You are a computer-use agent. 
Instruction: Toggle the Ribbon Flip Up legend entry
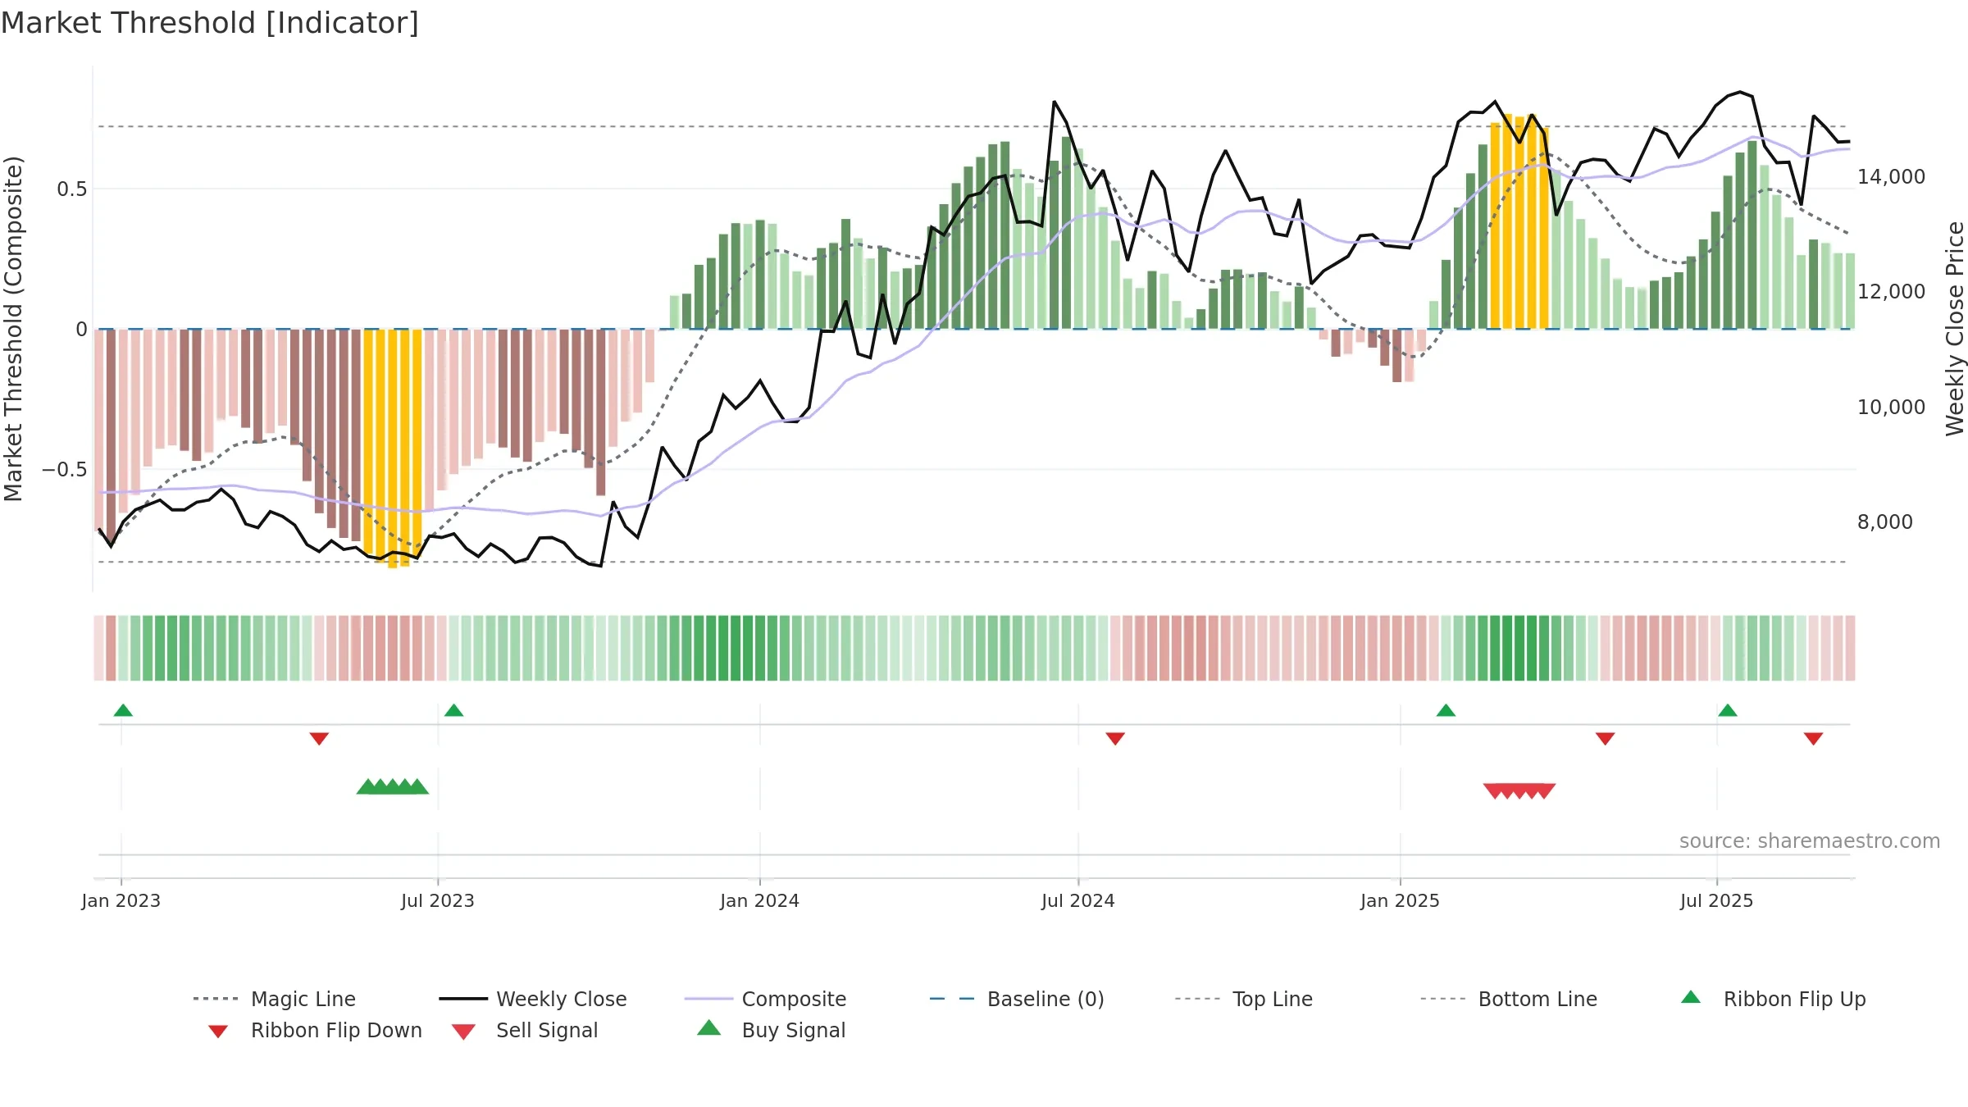click(x=1773, y=999)
